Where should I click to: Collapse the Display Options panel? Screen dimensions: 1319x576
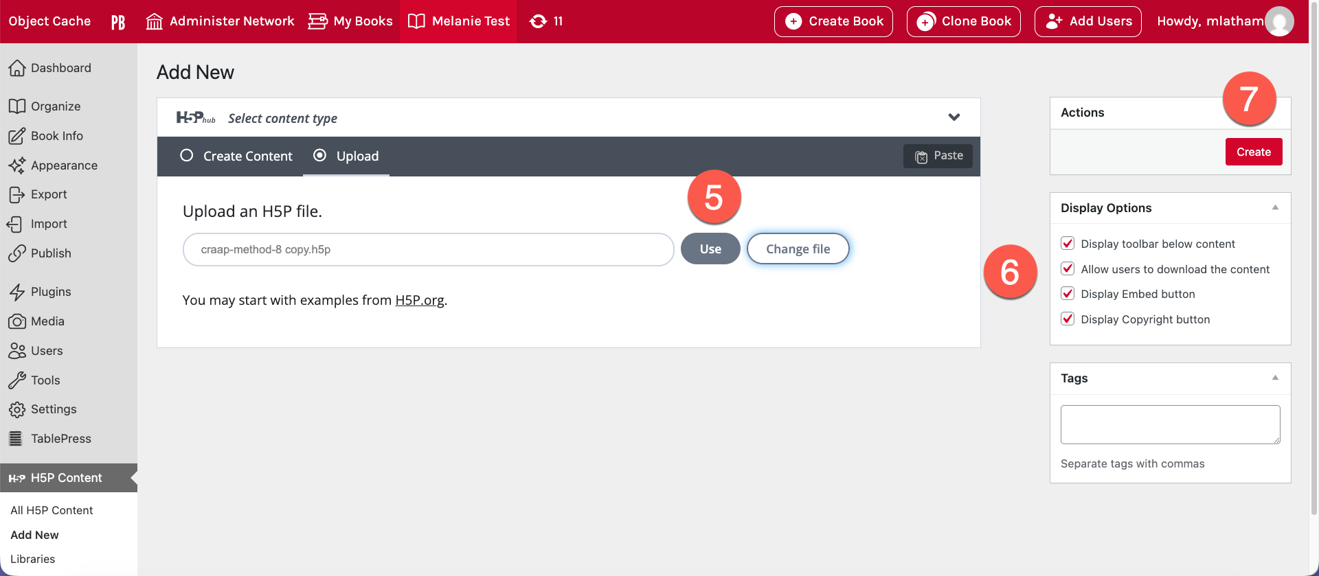click(x=1275, y=208)
